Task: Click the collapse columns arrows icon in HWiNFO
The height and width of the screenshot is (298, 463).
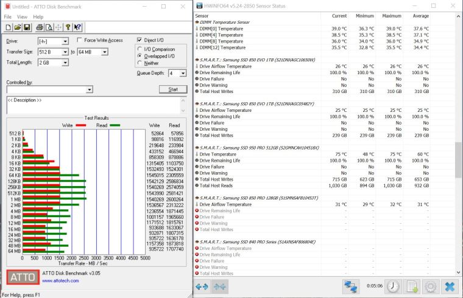Action: (219, 286)
